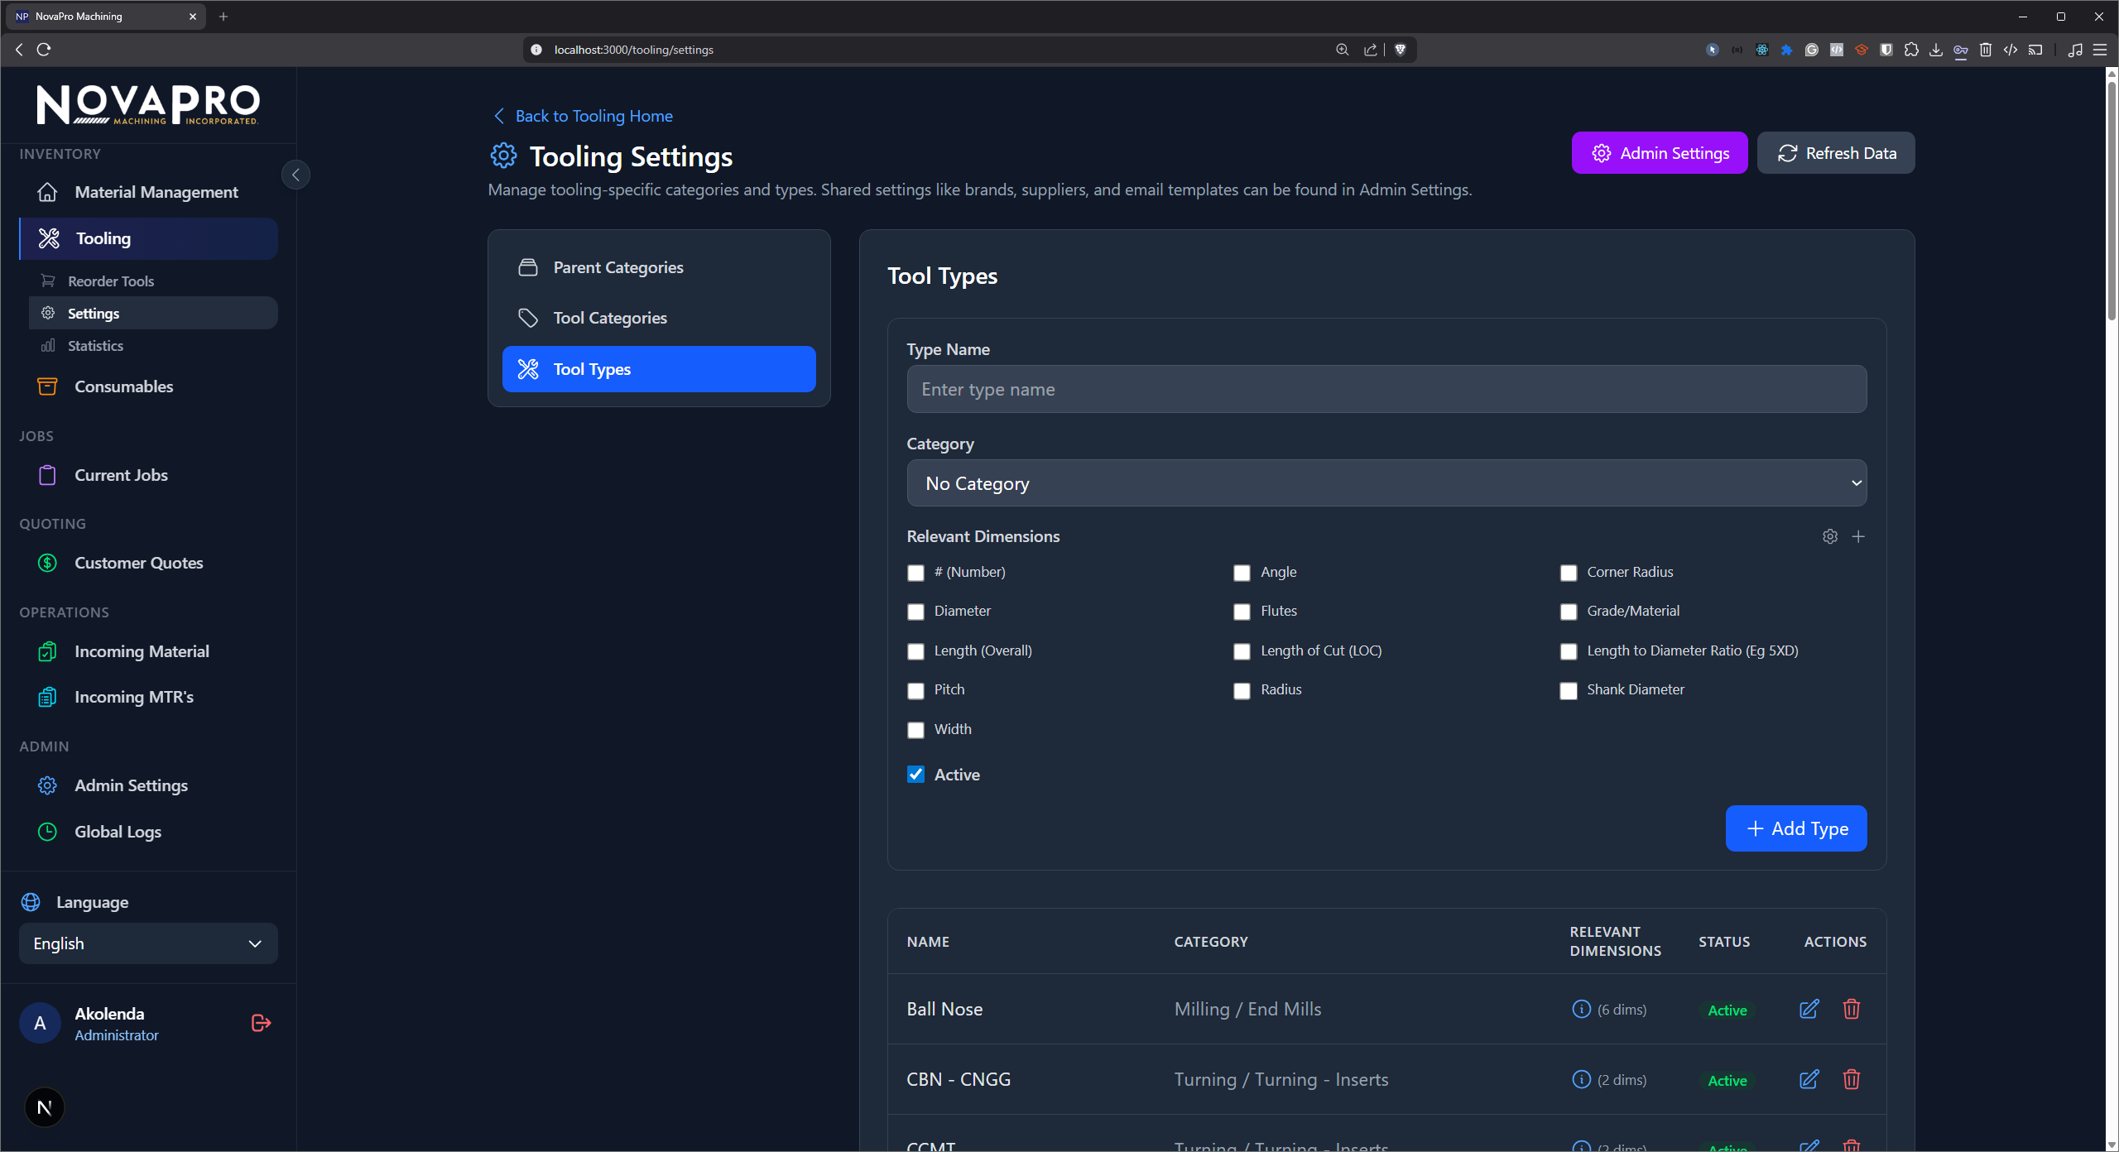
Task: Collapse the sidebar with the chevron
Action: click(x=296, y=175)
